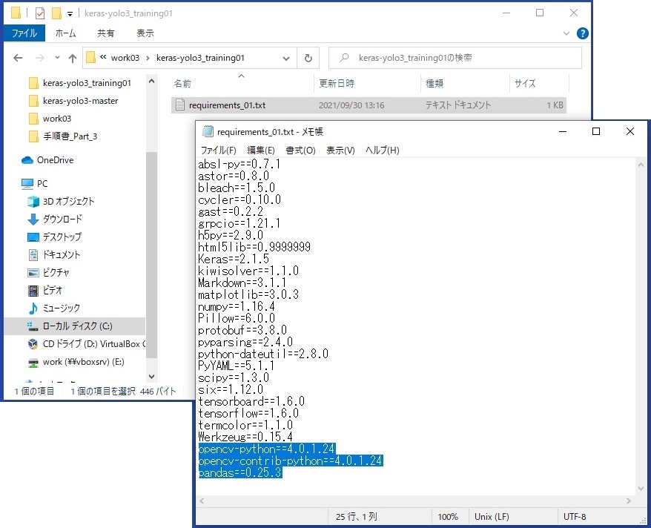Viewport: 651px width, 528px height.
Task: Select keras-yolo3_training01 in the navigation pane
Action: (86, 83)
